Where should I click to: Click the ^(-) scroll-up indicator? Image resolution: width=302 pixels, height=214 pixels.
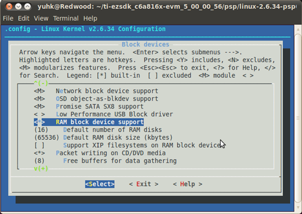click(x=41, y=83)
